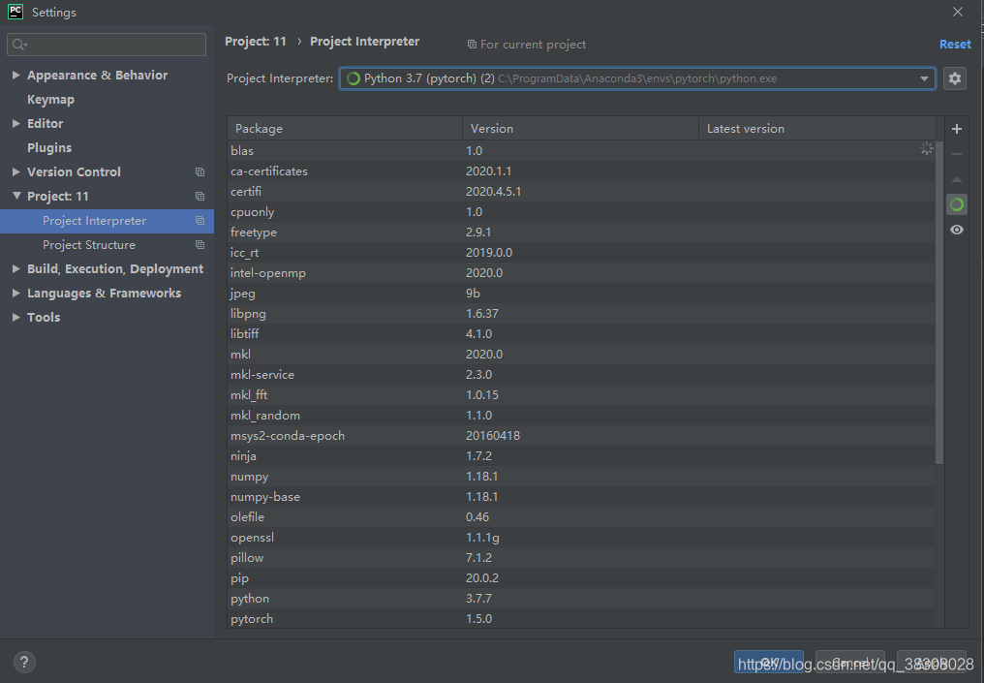Select the libtiff package row
The image size is (984, 683).
(x=581, y=334)
